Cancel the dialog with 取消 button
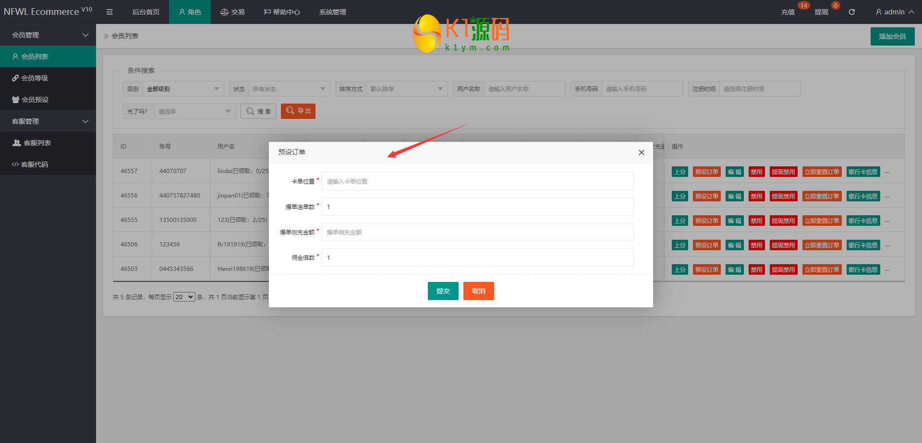This screenshot has width=922, height=443. pyautogui.click(x=479, y=291)
